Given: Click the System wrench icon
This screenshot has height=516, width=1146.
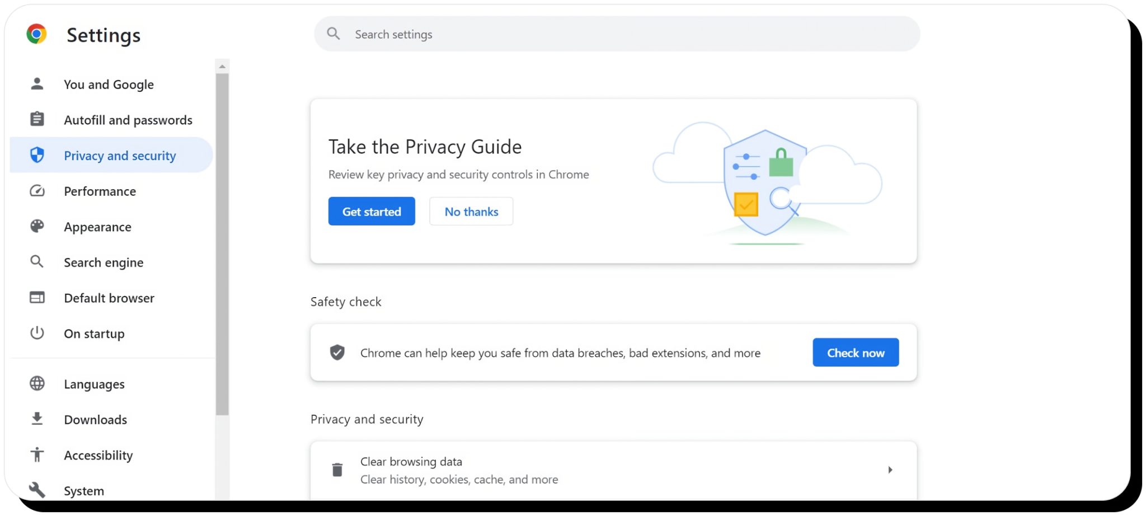Looking at the screenshot, I should [36, 490].
